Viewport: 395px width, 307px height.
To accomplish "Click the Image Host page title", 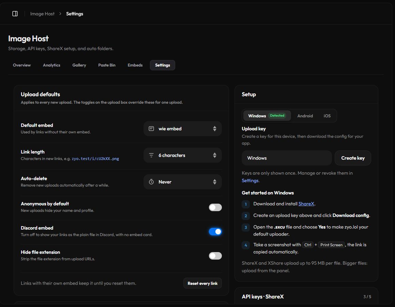I will (x=28, y=39).
